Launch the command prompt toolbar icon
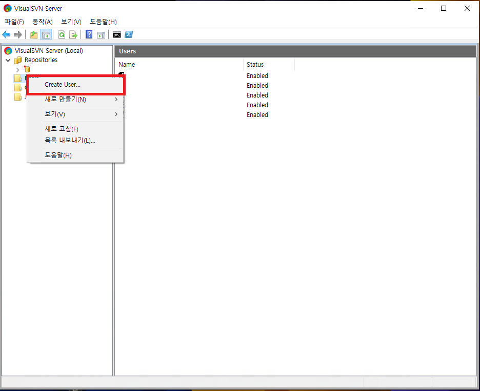Image resolution: width=480 pixels, height=391 pixels. pos(116,34)
